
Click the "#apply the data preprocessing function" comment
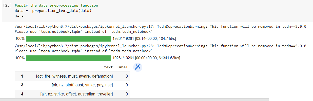tap(56, 5)
